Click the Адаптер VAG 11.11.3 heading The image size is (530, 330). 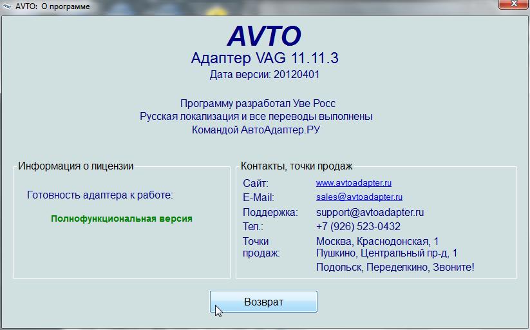[265, 58]
